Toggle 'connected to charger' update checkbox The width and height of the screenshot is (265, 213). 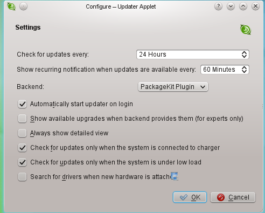pyautogui.click(x=22, y=148)
